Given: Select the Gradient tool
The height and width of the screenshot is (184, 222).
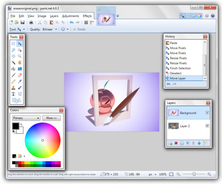Looking at the screenshot, I should (20, 69).
